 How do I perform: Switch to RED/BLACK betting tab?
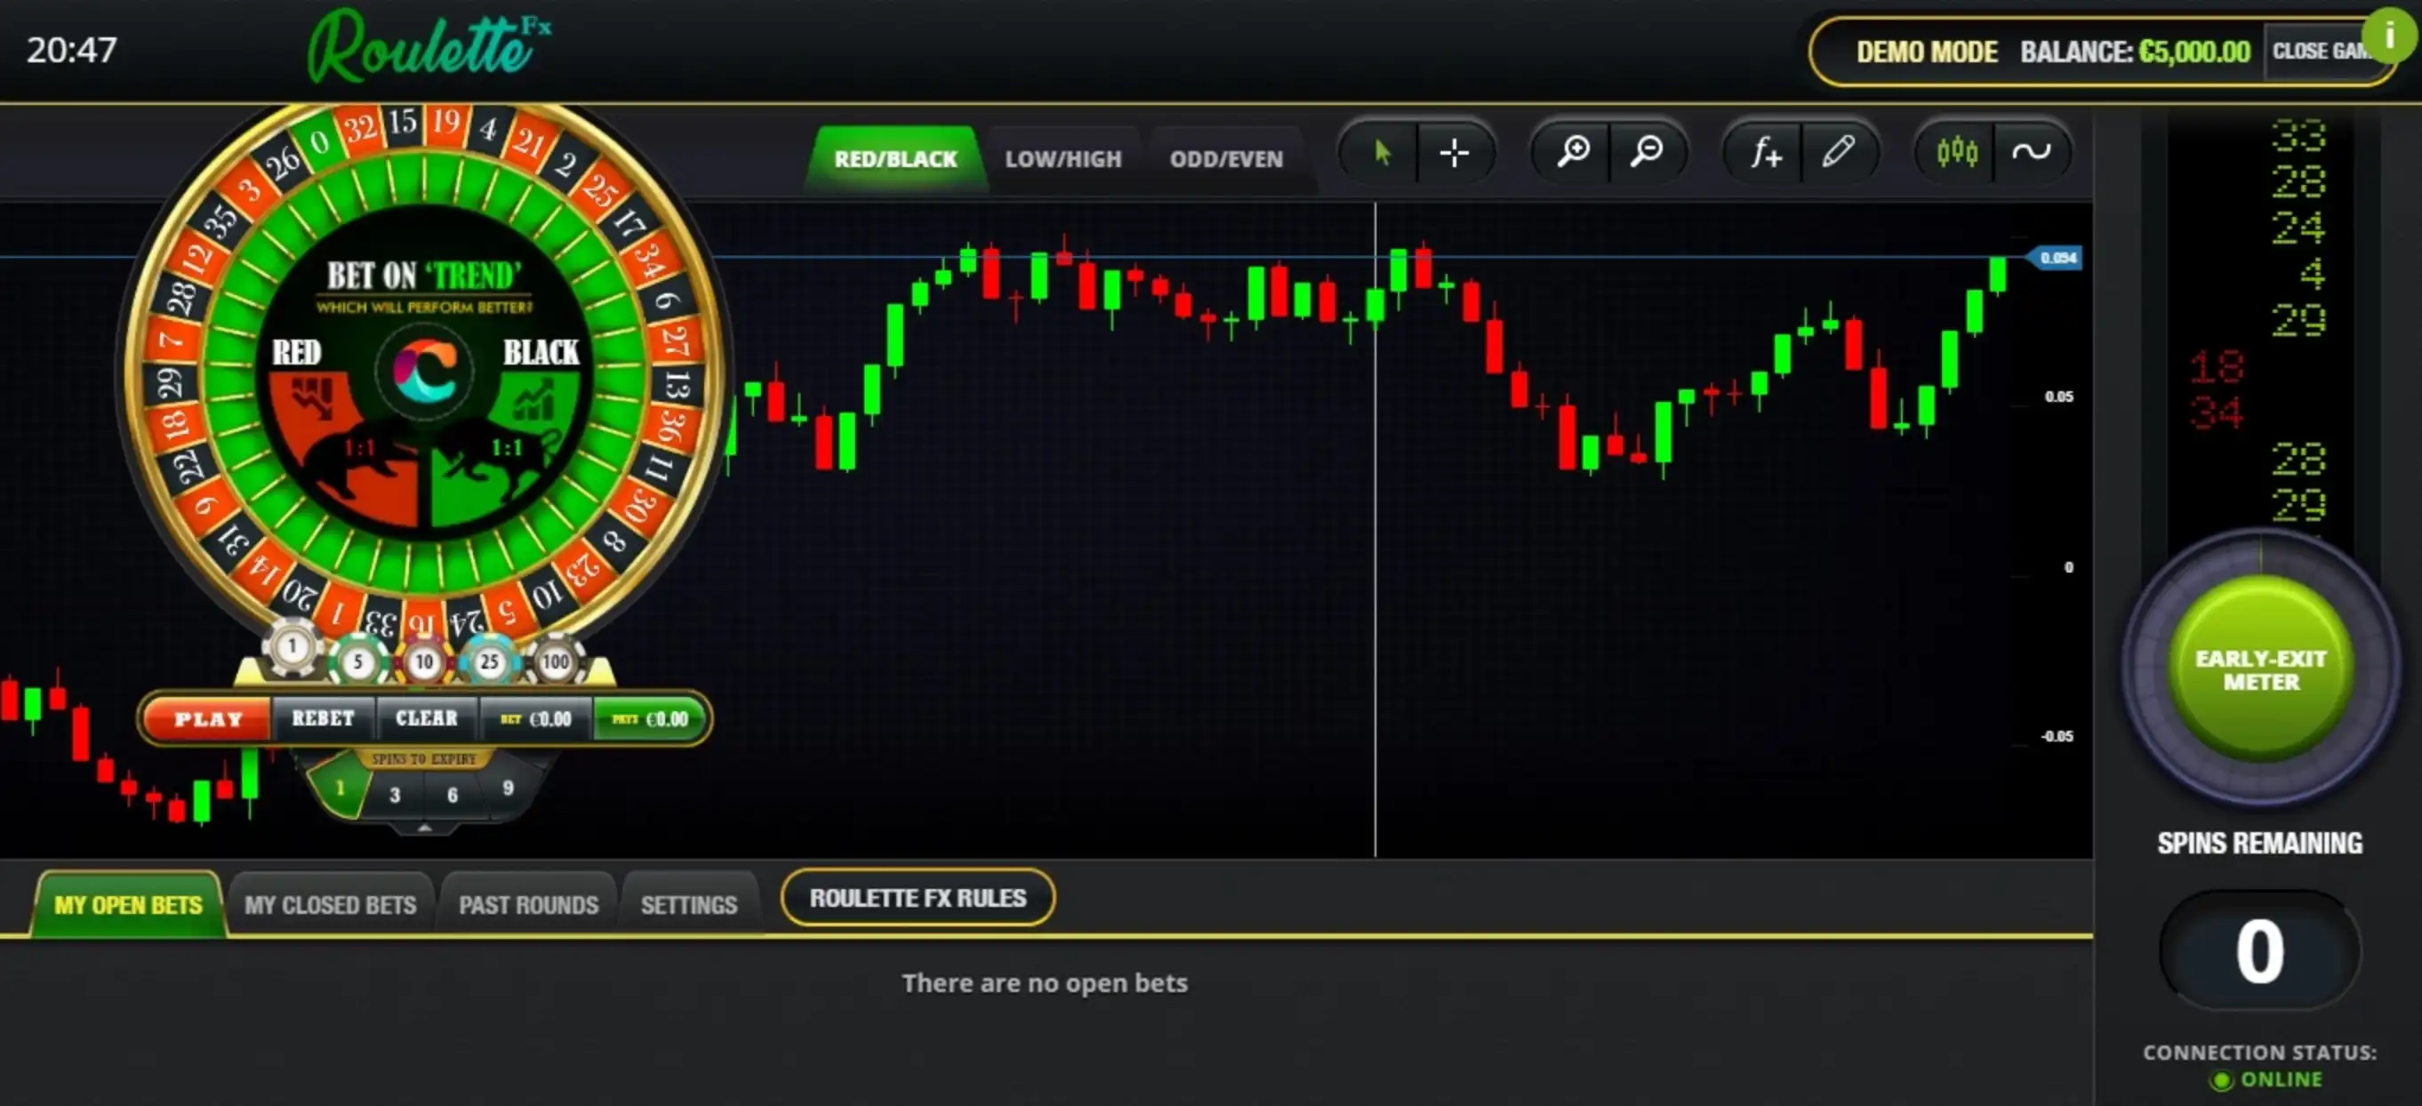point(894,157)
